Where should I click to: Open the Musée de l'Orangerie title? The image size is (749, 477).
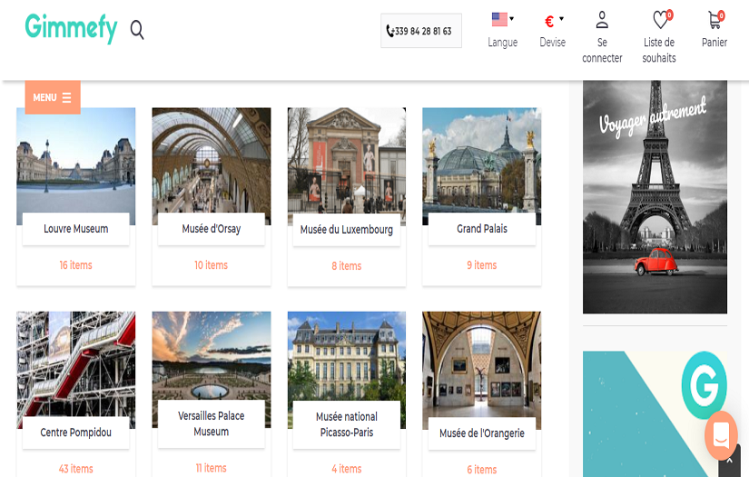(481, 433)
